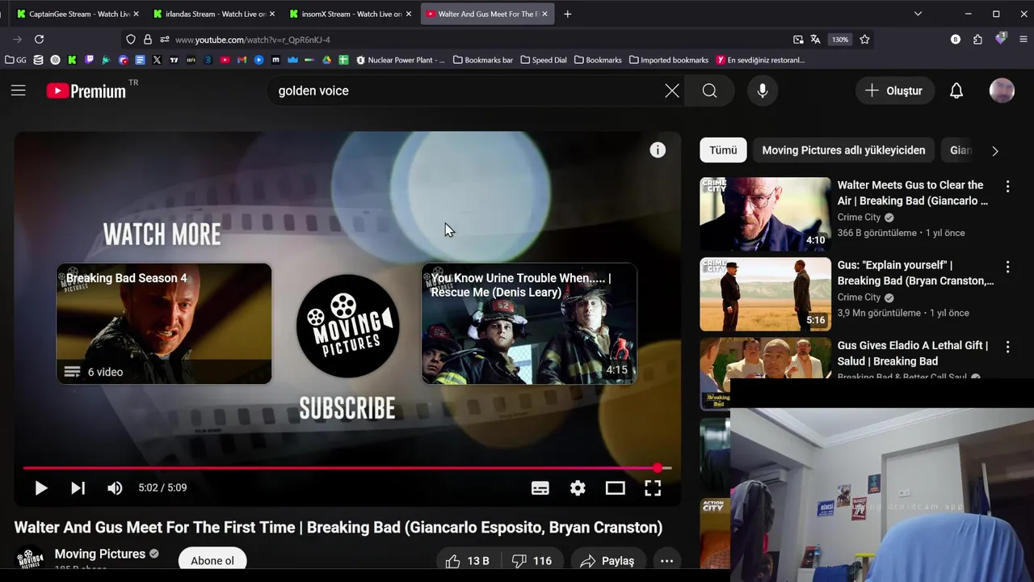Open a new browser tab
The width and height of the screenshot is (1034, 582).
click(x=567, y=14)
